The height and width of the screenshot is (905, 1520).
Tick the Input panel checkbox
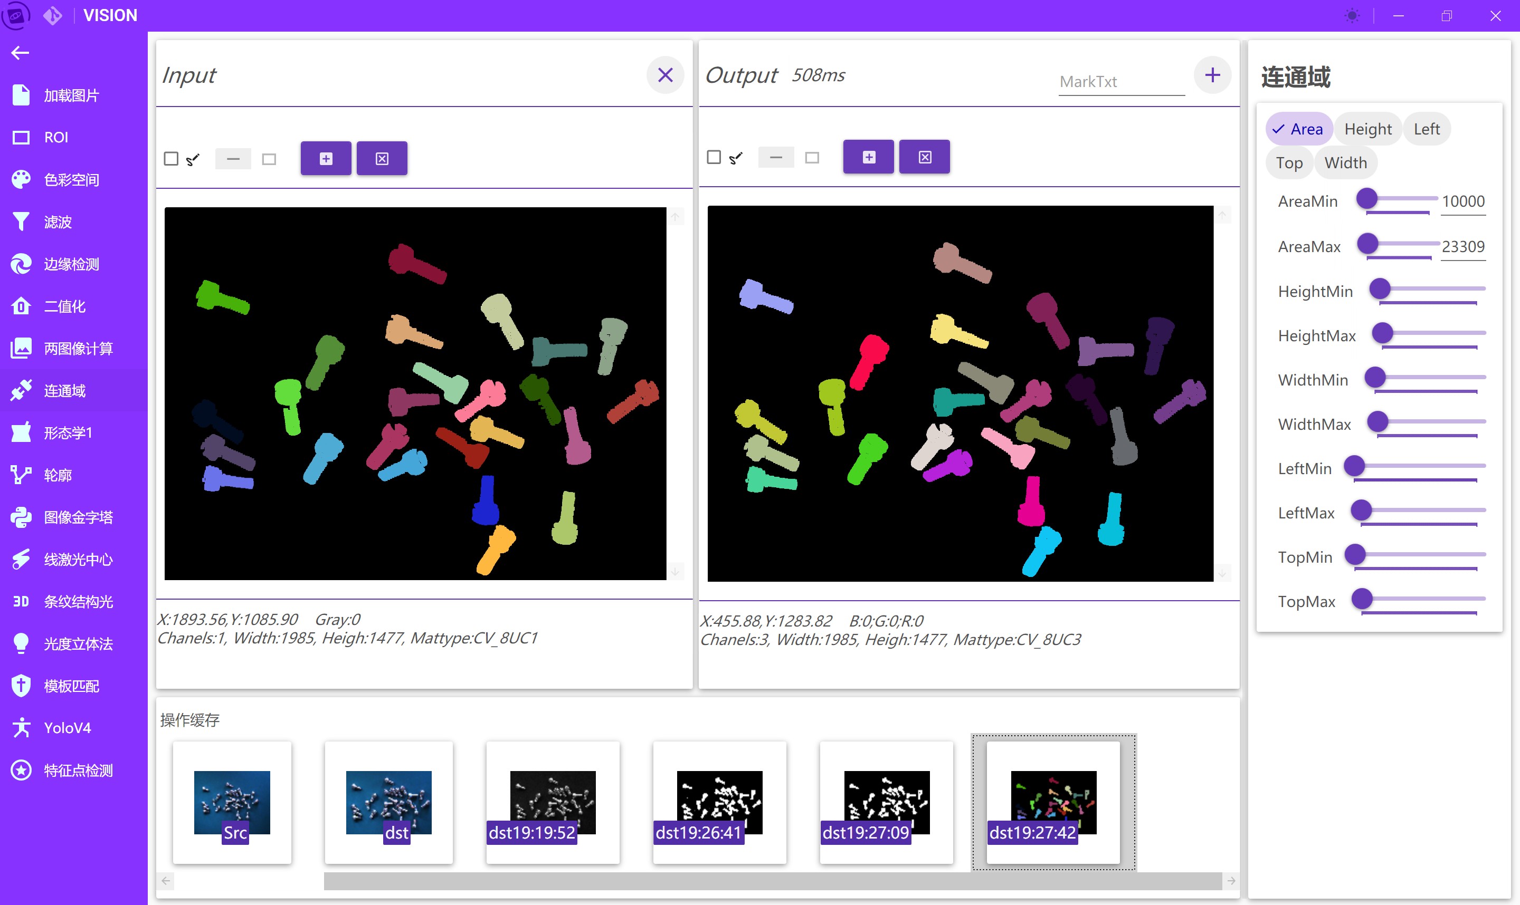tap(171, 159)
